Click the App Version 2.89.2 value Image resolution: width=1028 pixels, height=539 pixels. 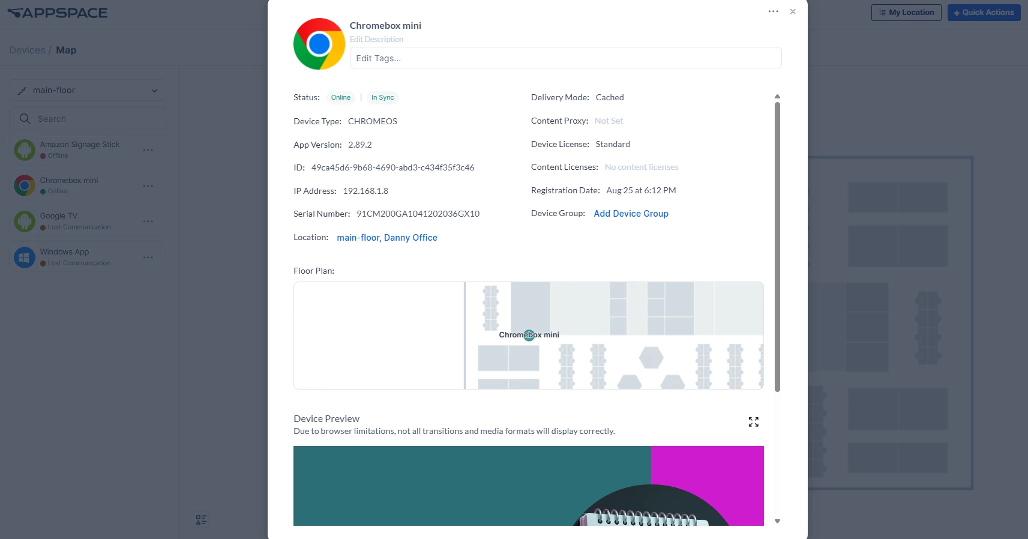tap(359, 145)
